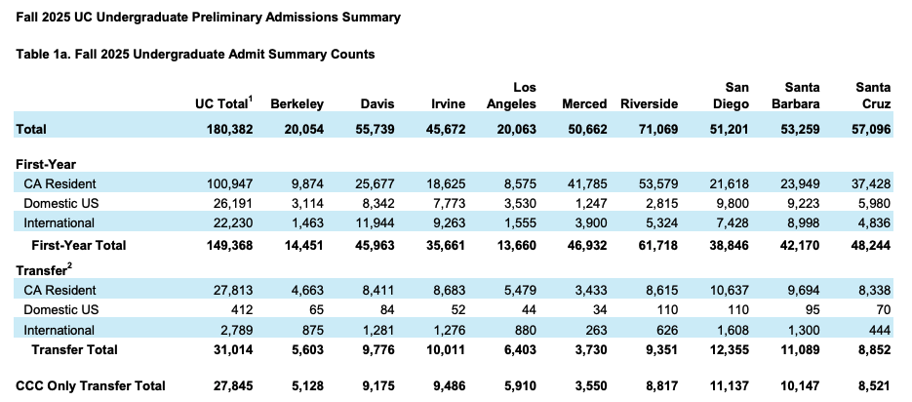
Task: Select the 'CCC Only Transfer Total' row label
Action: pos(91,385)
